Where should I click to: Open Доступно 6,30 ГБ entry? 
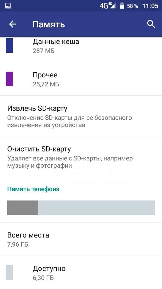81,272
